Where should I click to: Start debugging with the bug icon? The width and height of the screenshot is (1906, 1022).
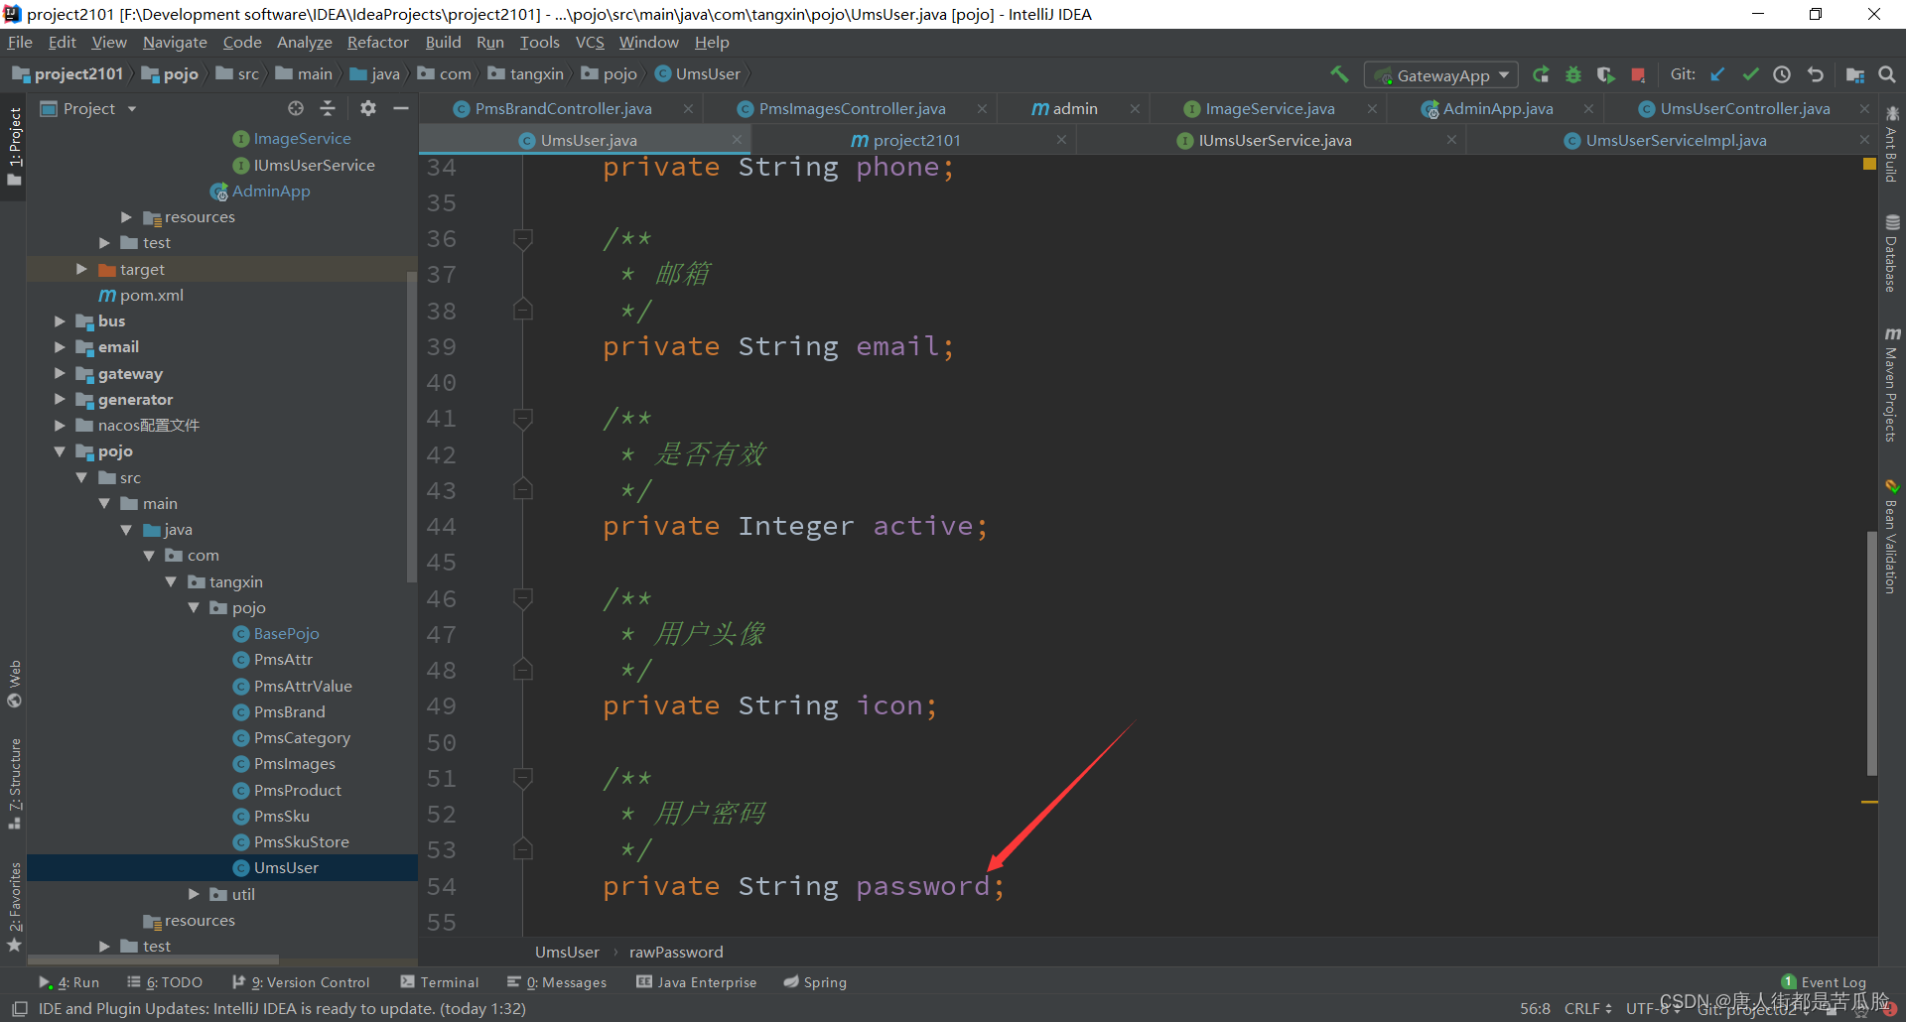tap(1573, 74)
